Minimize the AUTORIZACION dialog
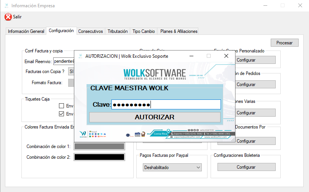The image size is (309, 192). pos(191,56)
